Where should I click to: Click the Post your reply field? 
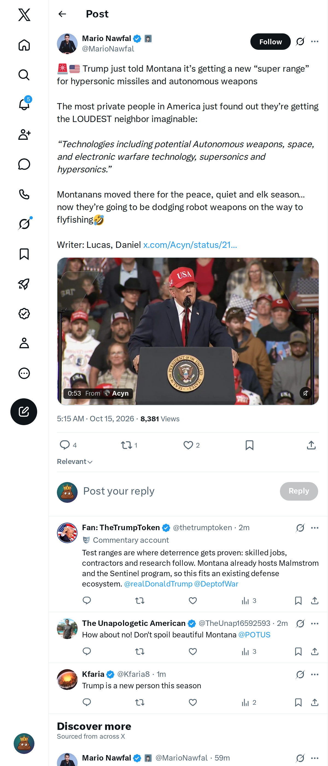click(178, 491)
